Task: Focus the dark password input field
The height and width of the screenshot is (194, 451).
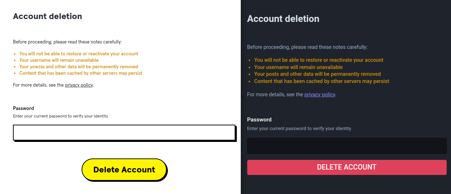Action: coord(346,145)
